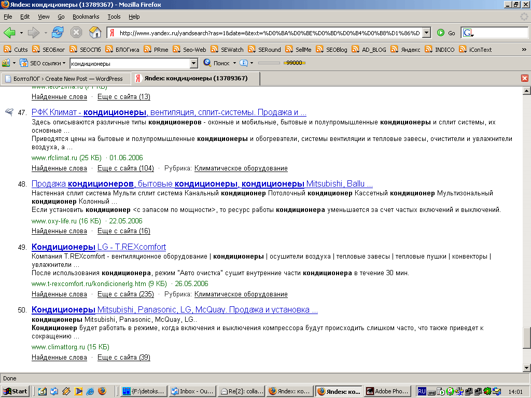Click Еще с сайта (235) link

(x=125, y=294)
